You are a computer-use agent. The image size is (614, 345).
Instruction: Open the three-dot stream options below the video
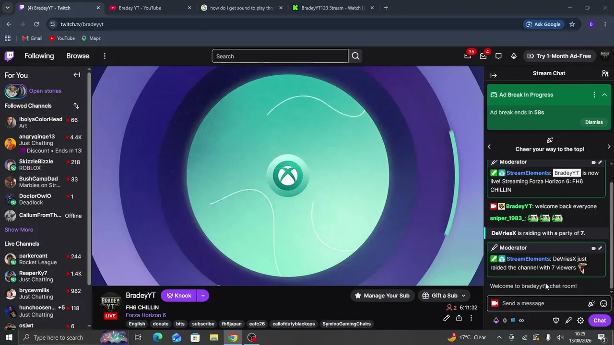(x=471, y=318)
